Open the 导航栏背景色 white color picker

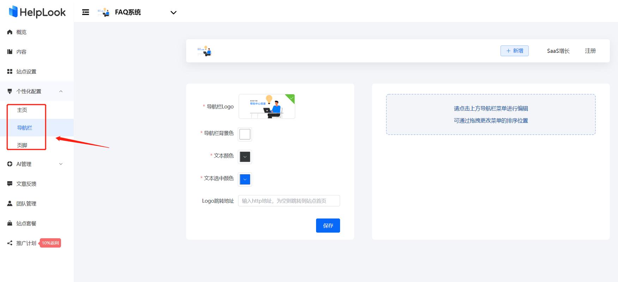pos(245,134)
